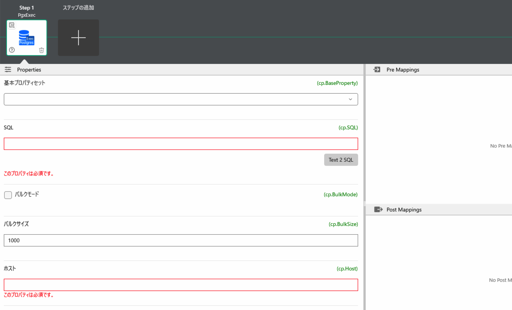The image size is (512, 310).
Task: Click the (cp.Host) property link
Action: [x=347, y=268]
